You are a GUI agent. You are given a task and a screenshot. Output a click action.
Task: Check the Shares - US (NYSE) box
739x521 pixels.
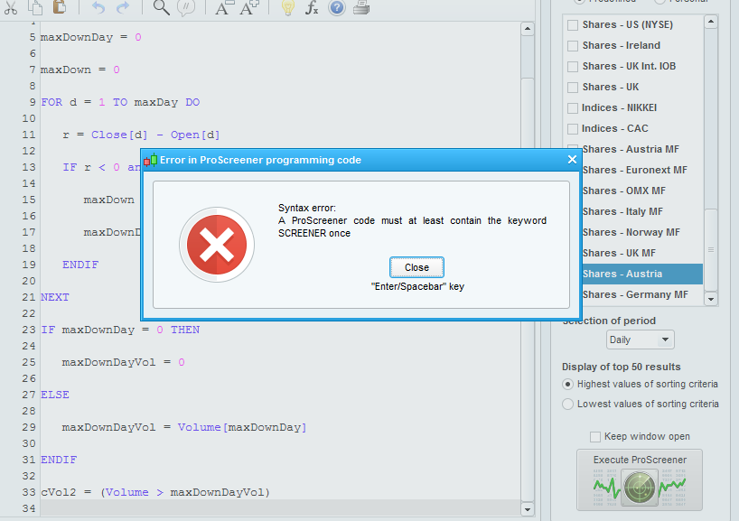click(573, 25)
